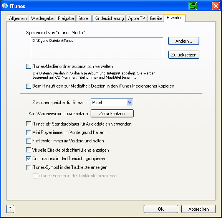Tick Visuelle Effekte bildschirmfüllend anzeigen
The width and height of the screenshot is (222, 218).
[28, 150]
